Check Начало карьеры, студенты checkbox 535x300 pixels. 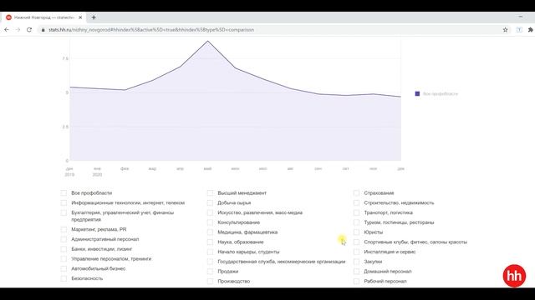(210, 252)
